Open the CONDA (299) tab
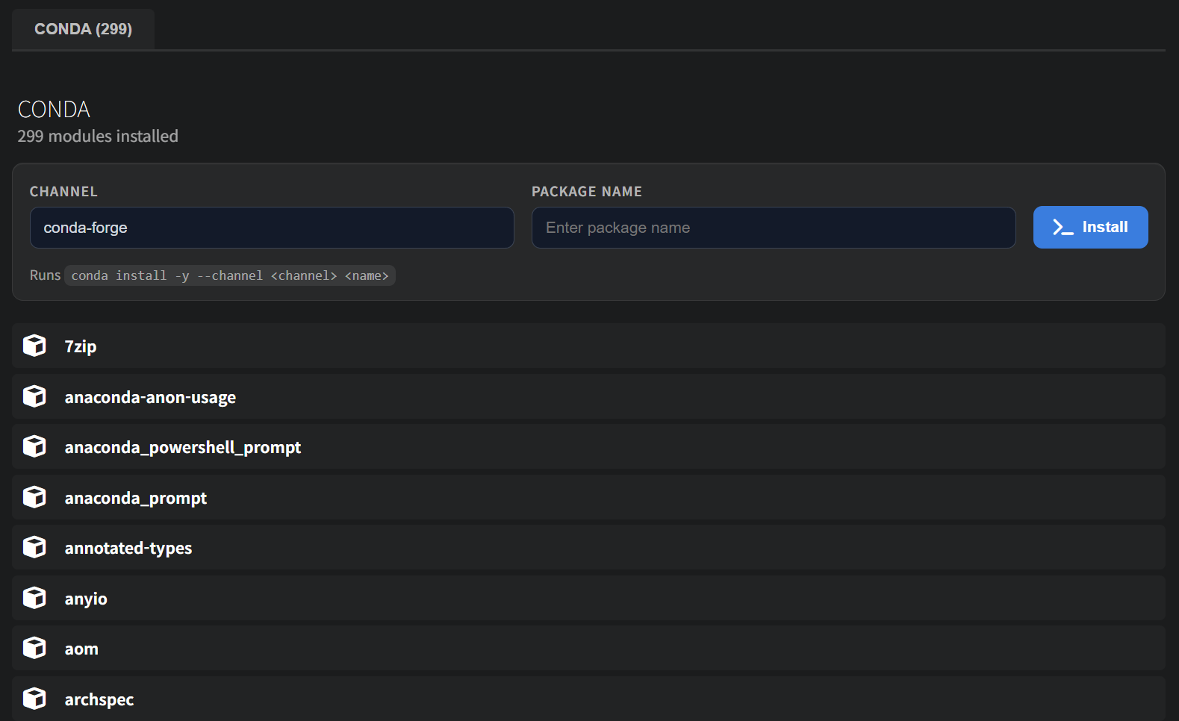Screen dimensions: 1179x721 click(x=83, y=29)
